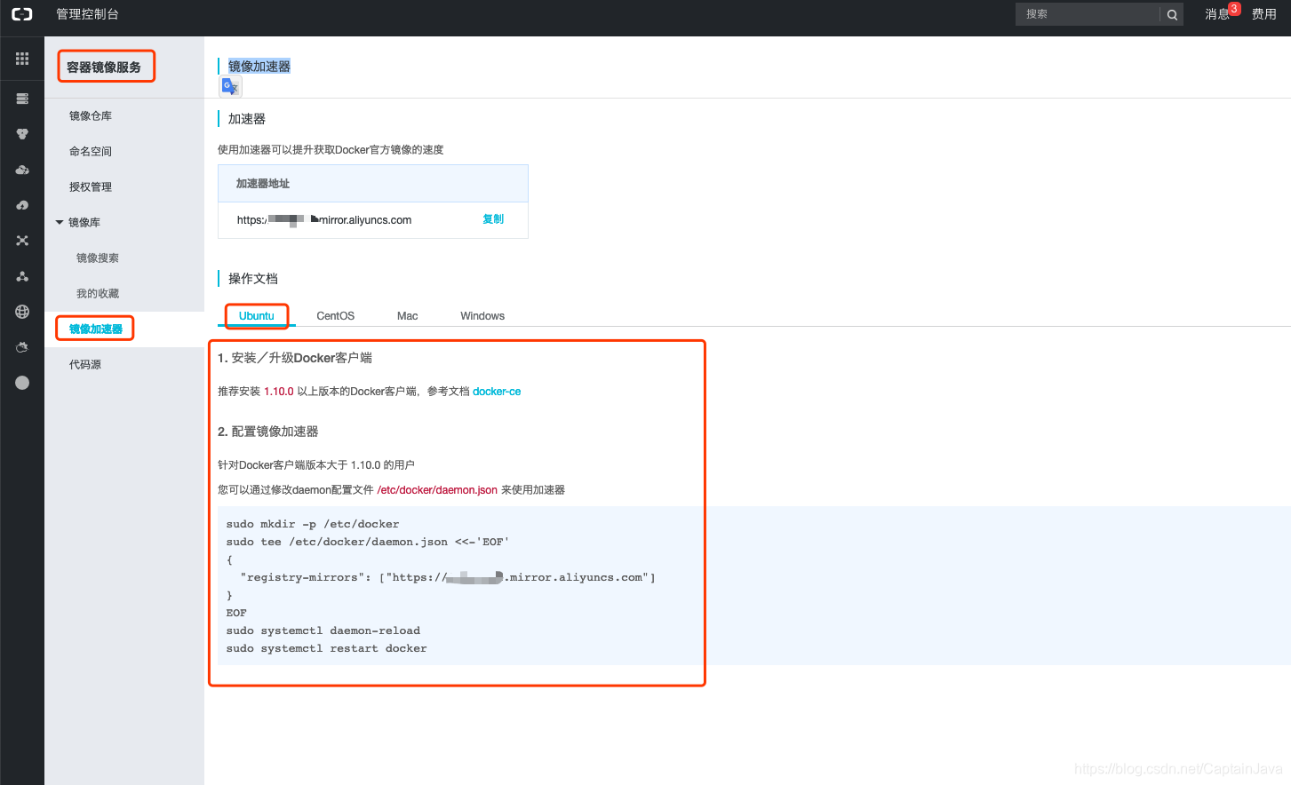Open the server stack icon in sidebar
The width and height of the screenshot is (1291, 785).
point(22,99)
